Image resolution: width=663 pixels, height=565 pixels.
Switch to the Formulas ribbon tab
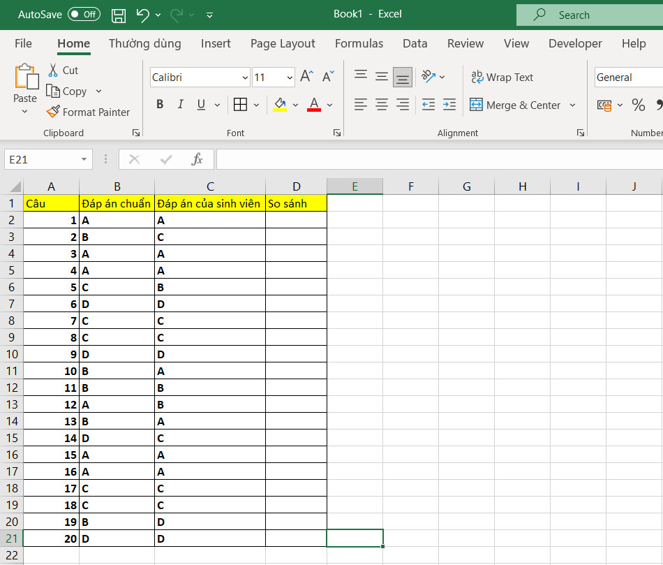point(359,43)
